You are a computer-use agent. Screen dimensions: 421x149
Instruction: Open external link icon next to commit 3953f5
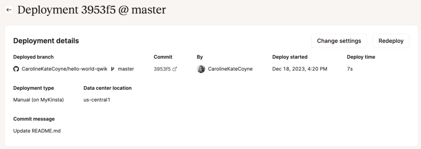point(174,69)
